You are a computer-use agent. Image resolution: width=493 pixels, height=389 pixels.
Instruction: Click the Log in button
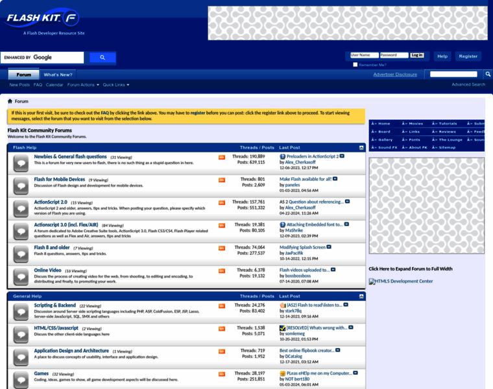[417, 55]
